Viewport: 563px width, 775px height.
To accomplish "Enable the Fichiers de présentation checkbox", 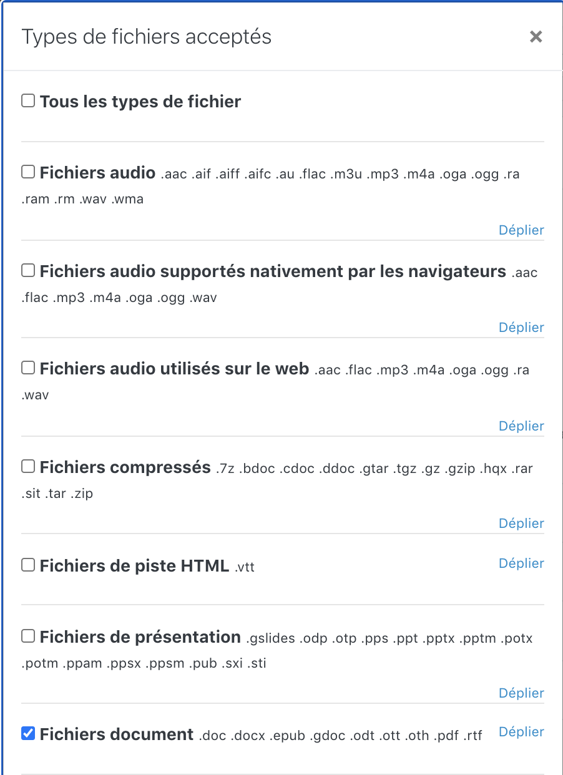I will coord(28,636).
